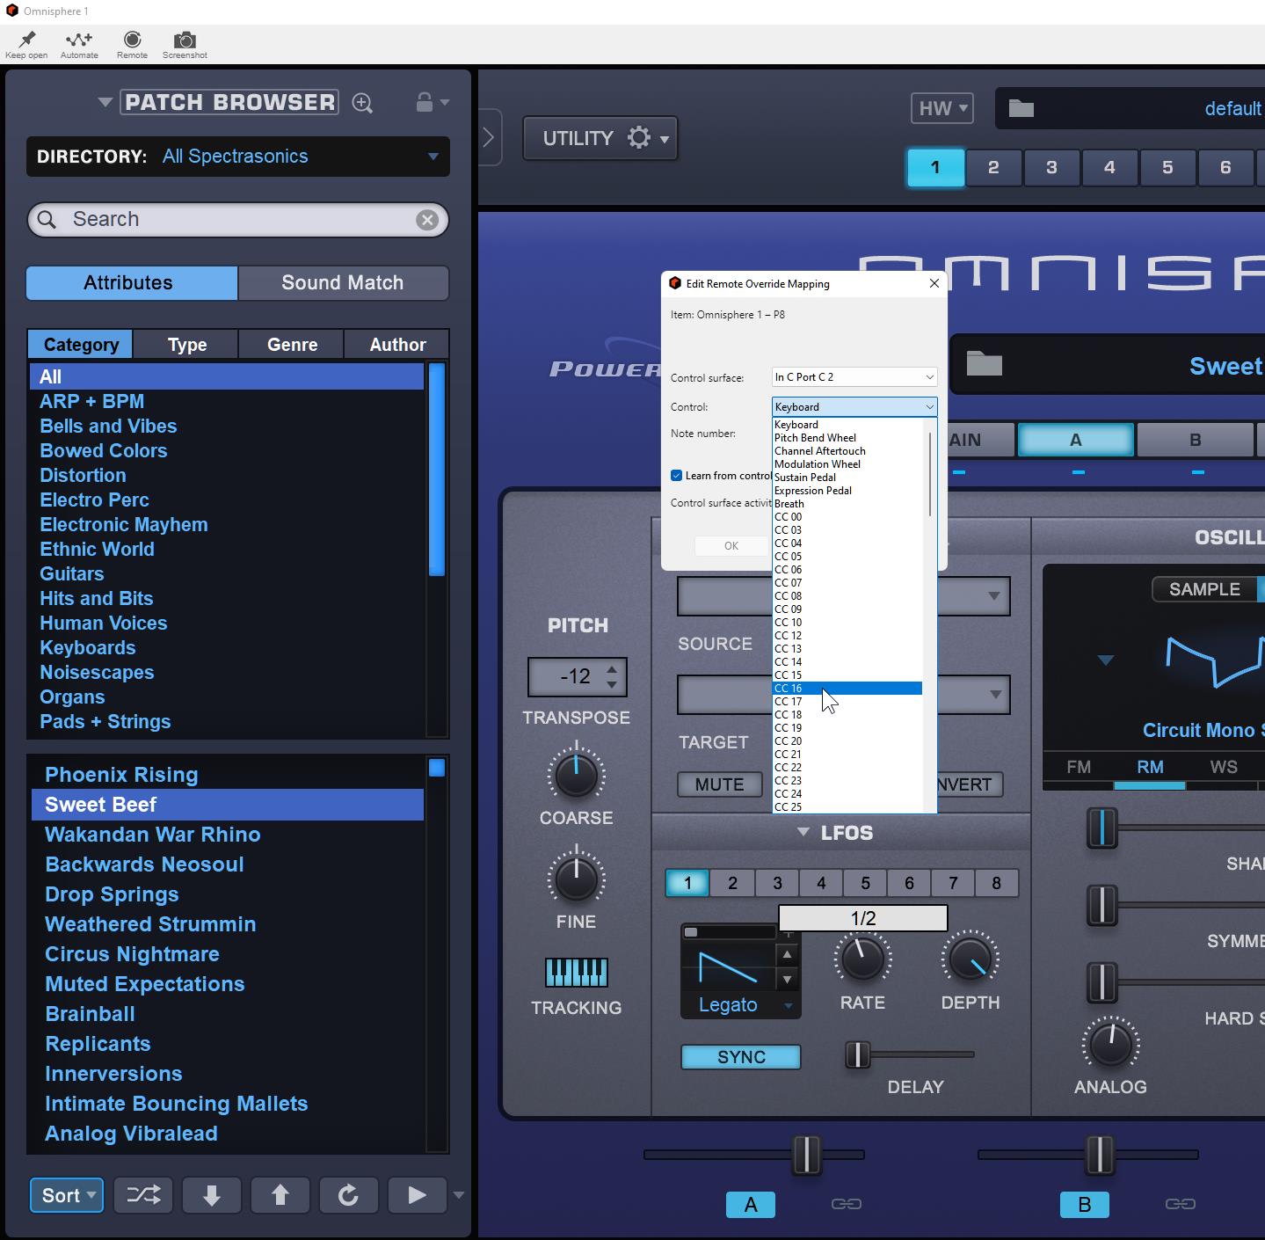Click the Utility gear icon
This screenshot has height=1240, width=1265.
pos(639,138)
